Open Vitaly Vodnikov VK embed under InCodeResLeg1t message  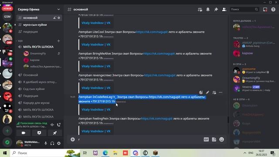96,109
